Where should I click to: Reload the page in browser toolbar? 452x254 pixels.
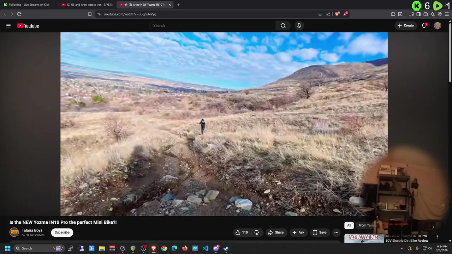click(x=19, y=14)
